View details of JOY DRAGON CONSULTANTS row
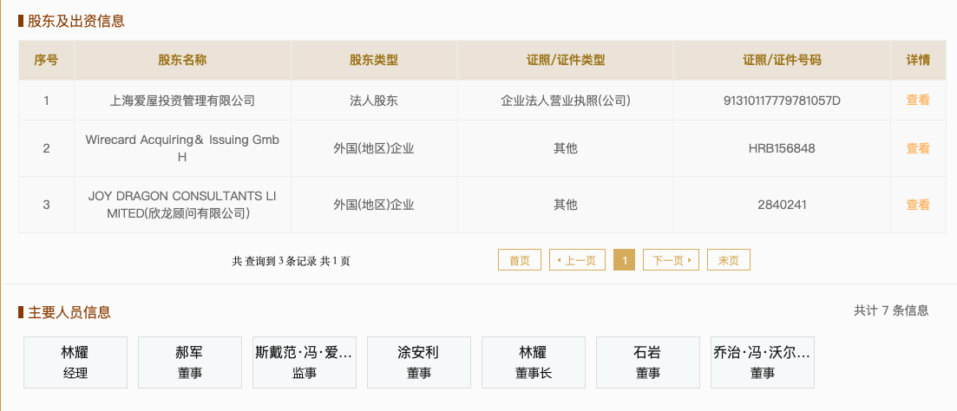Image resolution: width=957 pixels, height=411 pixels. pyautogui.click(x=918, y=205)
